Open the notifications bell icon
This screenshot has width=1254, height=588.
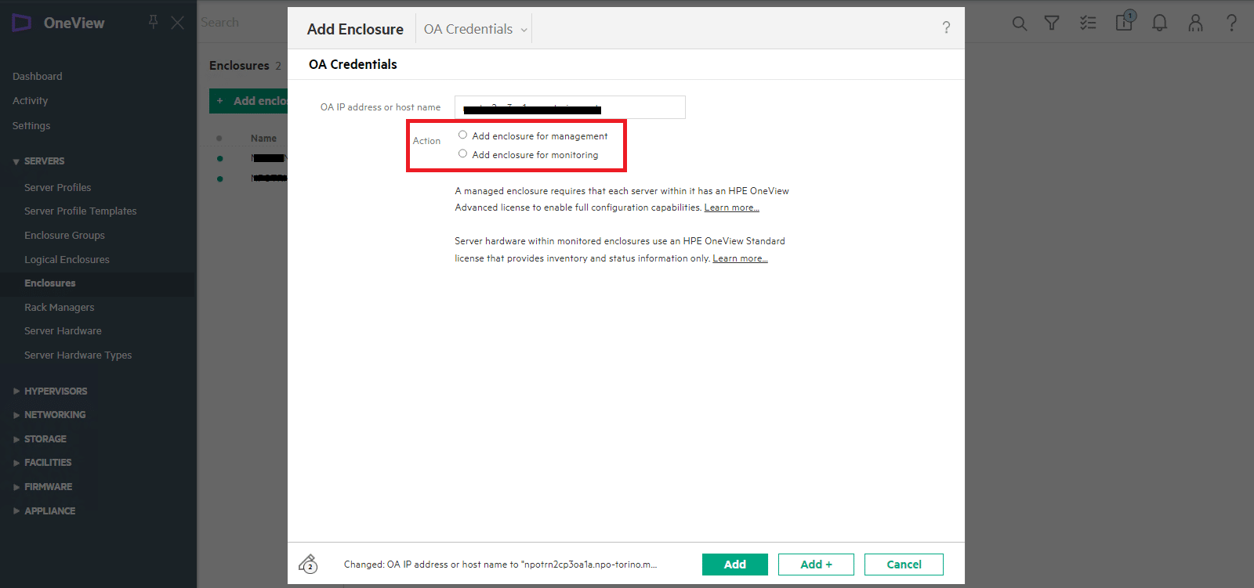coord(1159,23)
